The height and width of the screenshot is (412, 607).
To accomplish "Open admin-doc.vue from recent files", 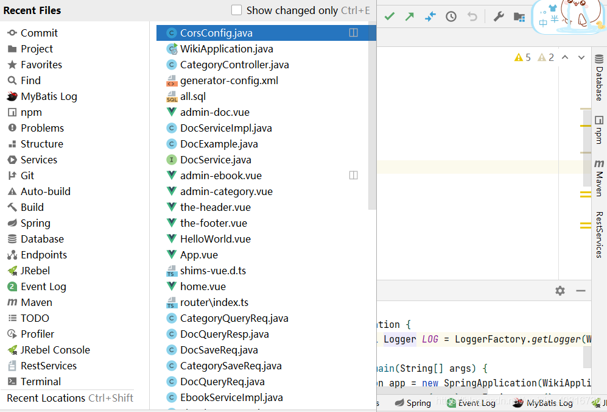I will (x=215, y=112).
